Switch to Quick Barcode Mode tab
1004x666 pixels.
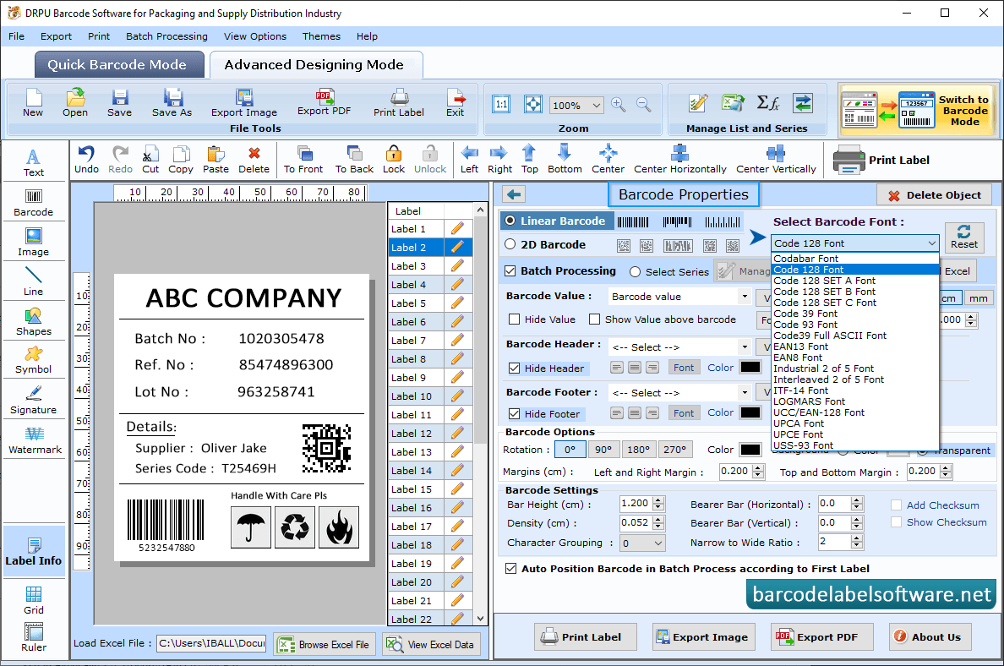[118, 65]
